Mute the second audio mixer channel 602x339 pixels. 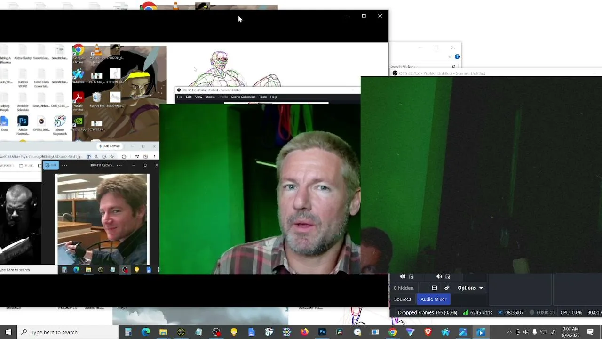click(x=439, y=277)
